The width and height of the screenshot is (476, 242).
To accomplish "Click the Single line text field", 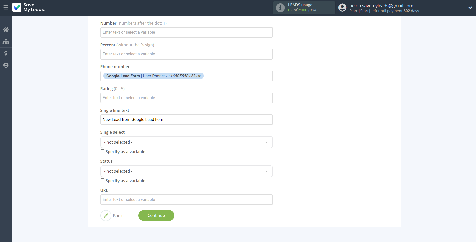I will pyautogui.click(x=186, y=120).
